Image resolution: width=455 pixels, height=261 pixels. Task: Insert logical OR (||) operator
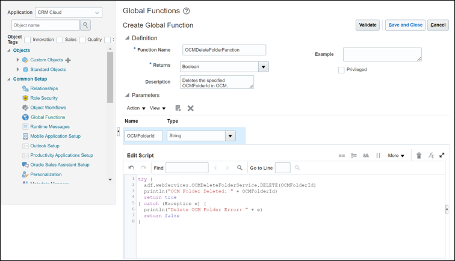378,156
